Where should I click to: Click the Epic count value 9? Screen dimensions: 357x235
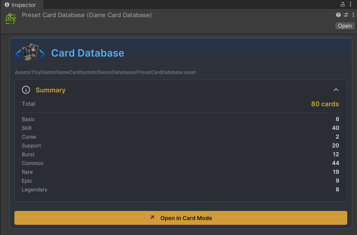point(338,181)
